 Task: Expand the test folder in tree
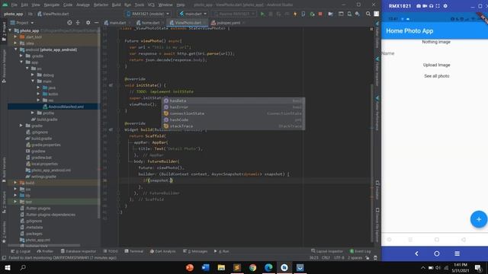click(x=15, y=202)
